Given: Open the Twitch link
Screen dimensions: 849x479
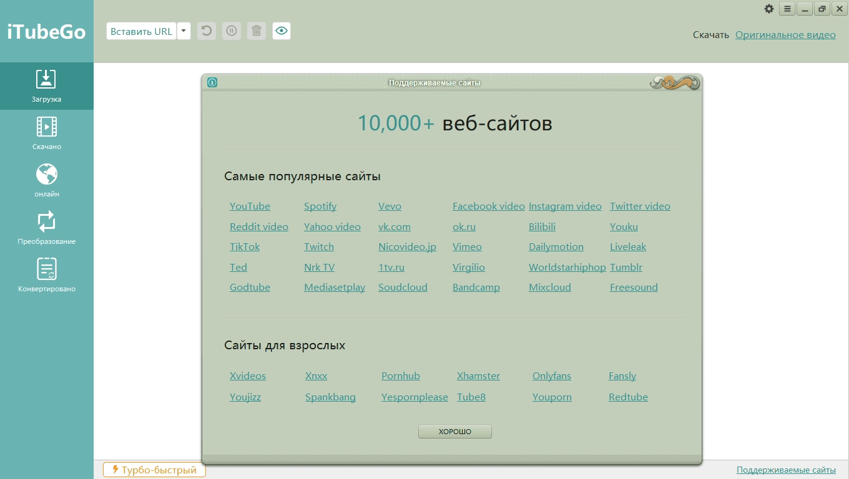Looking at the screenshot, I should (319, 247).
